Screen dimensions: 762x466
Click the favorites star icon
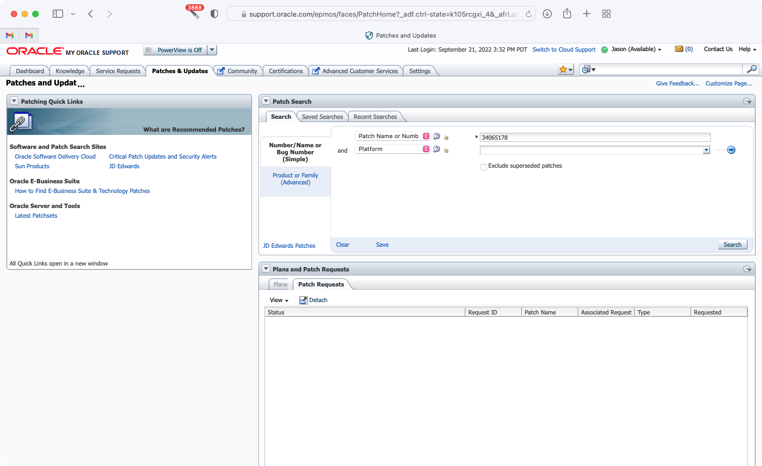pyautogui.click(x=563, y=69)
